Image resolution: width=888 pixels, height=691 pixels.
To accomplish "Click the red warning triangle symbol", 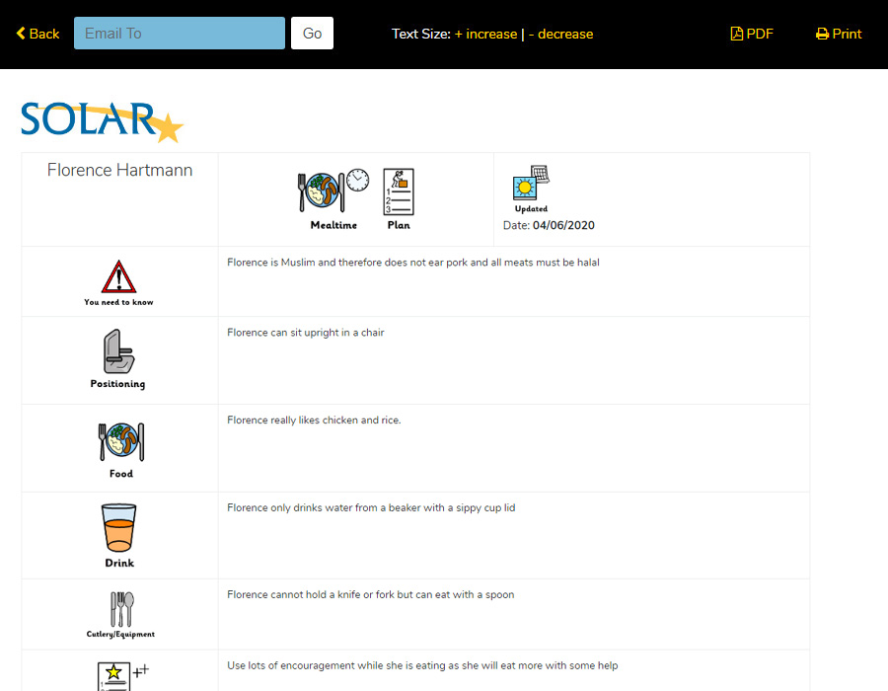I will [118, 276].
